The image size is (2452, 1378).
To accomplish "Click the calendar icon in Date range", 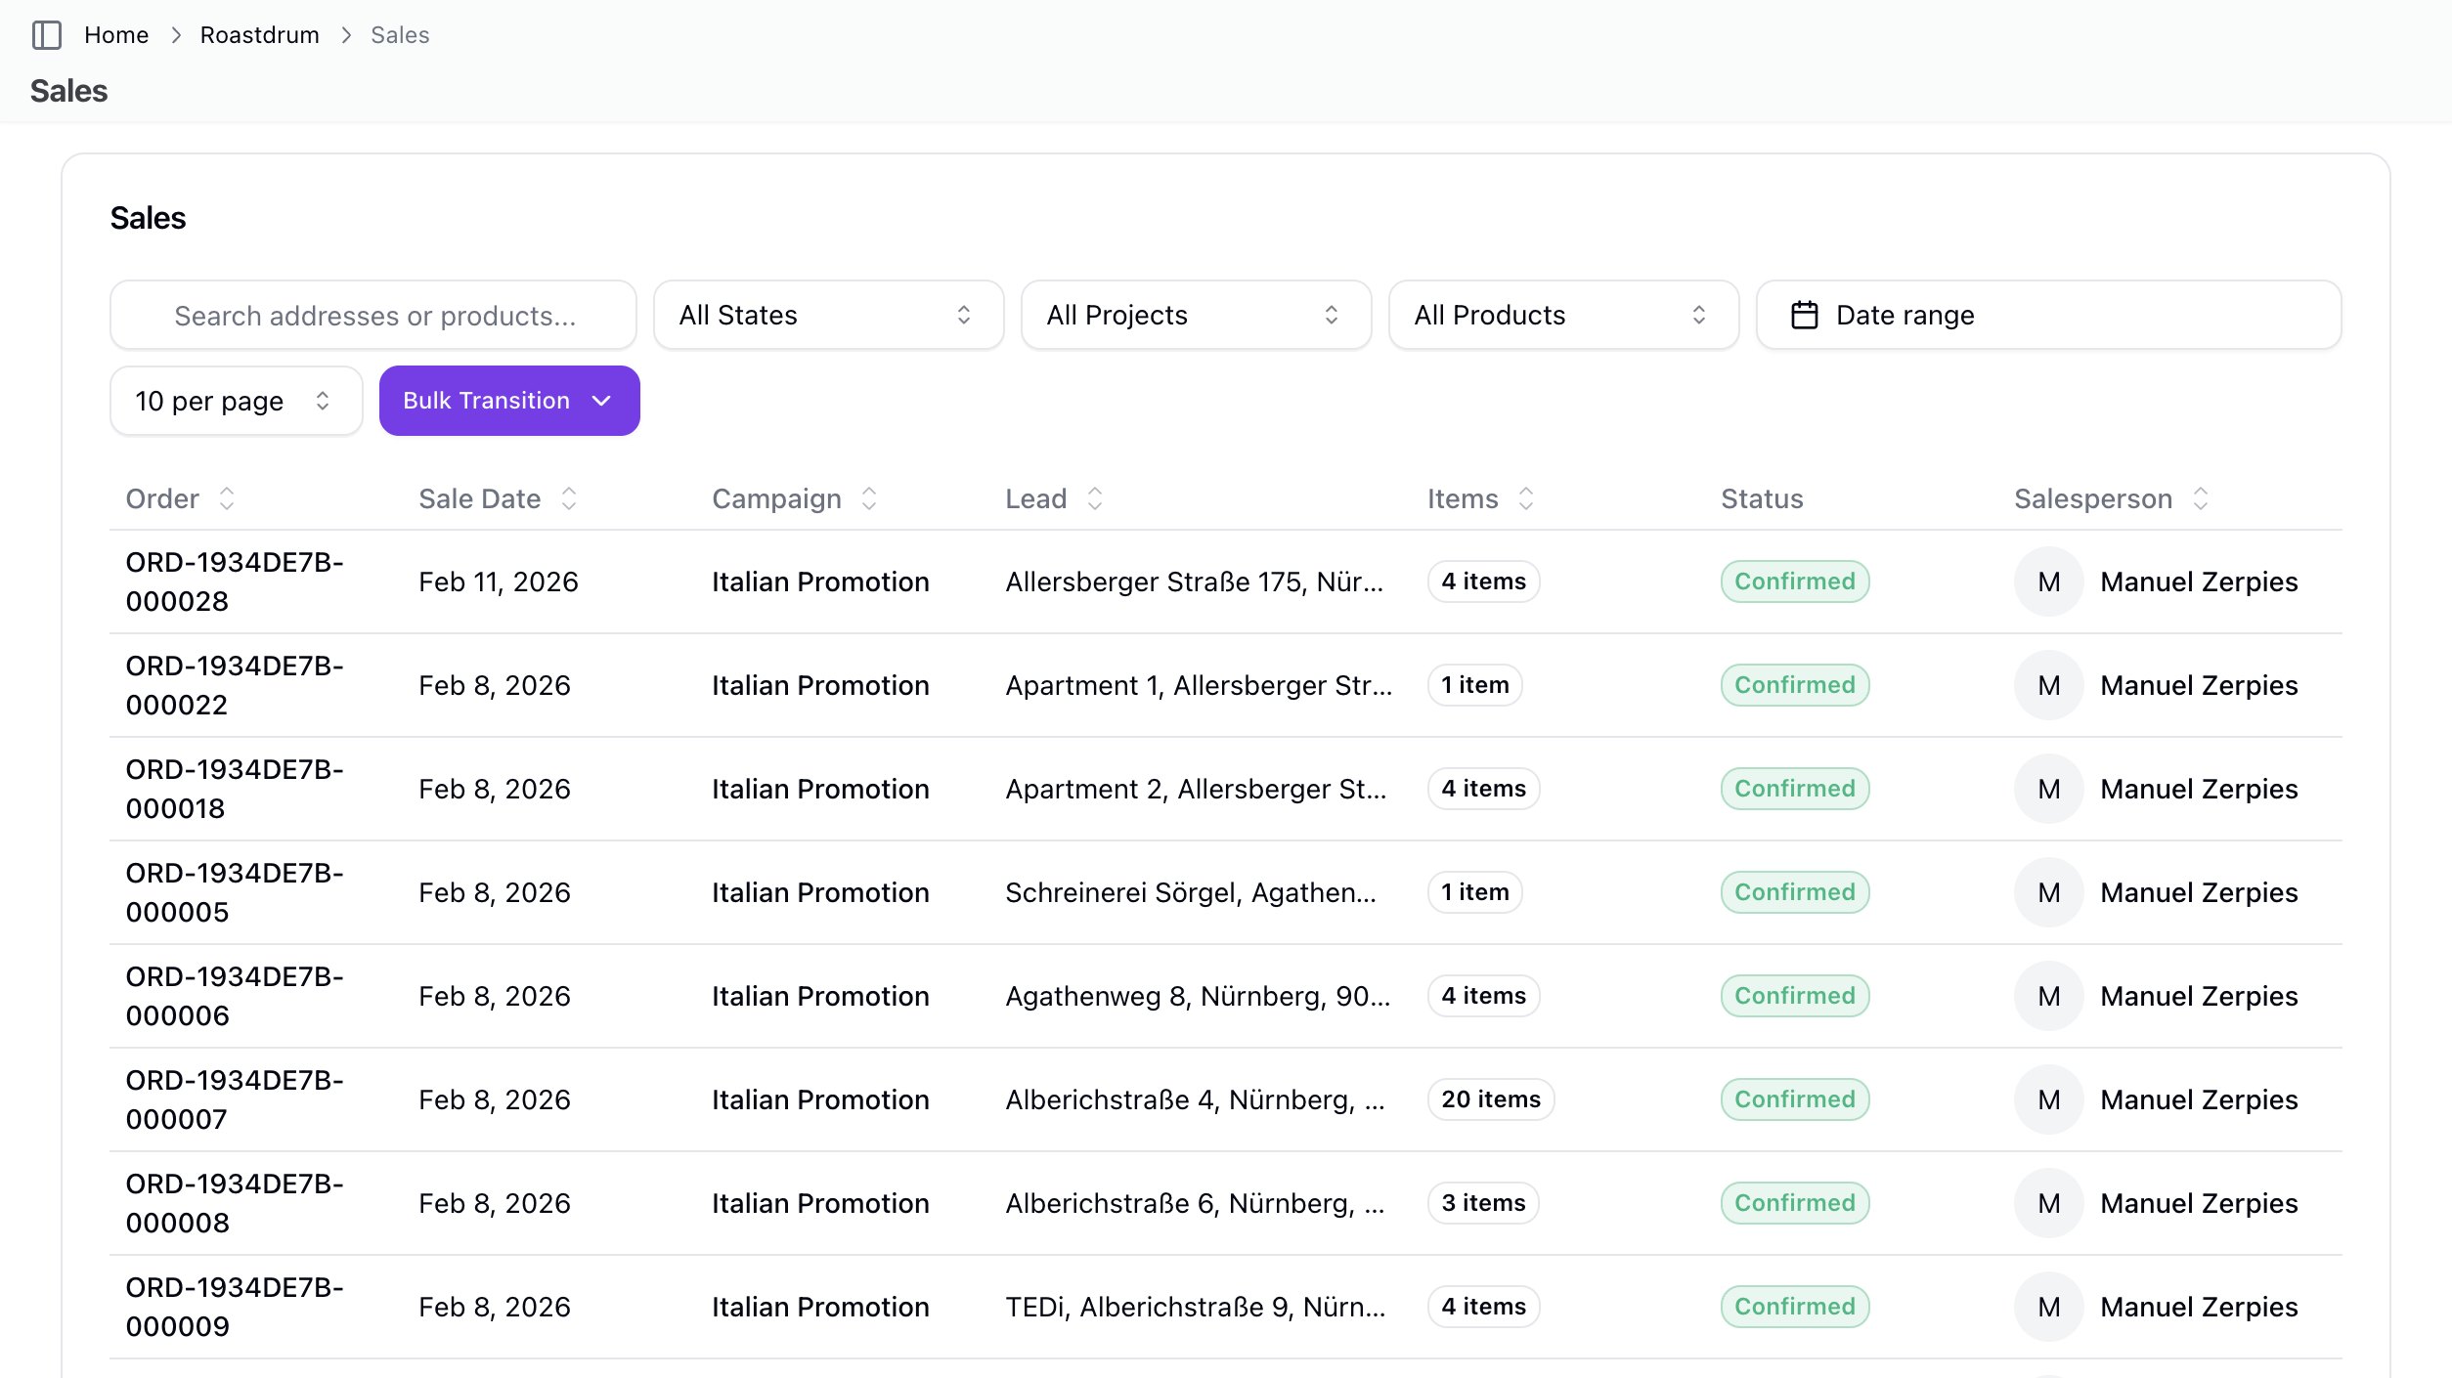I will click(x=1804, y=315).
